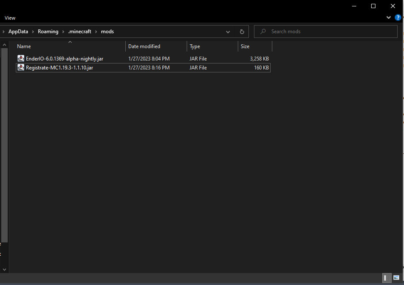
Task: Sort by Date modified column
Action: [156, 46]
